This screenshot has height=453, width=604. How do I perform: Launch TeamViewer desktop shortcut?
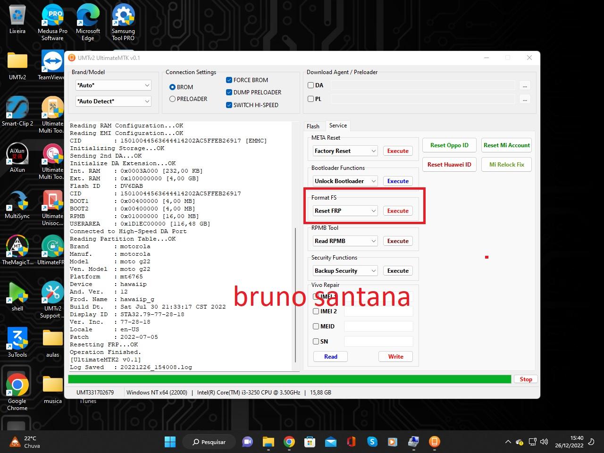click(52, 66)
